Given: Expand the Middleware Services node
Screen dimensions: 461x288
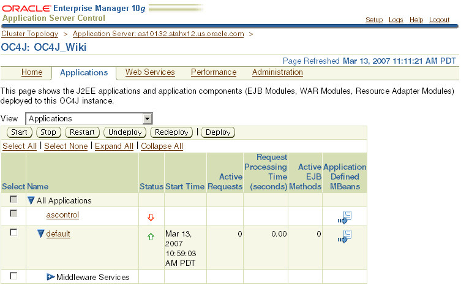Looking at the screenshot, I should point(51,277).
